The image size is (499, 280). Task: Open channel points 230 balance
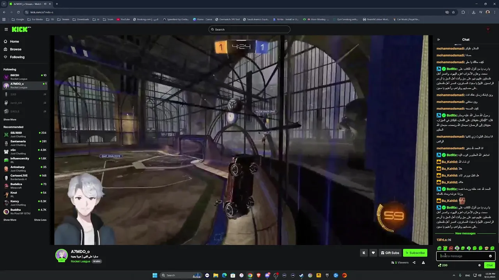point(442,265)
